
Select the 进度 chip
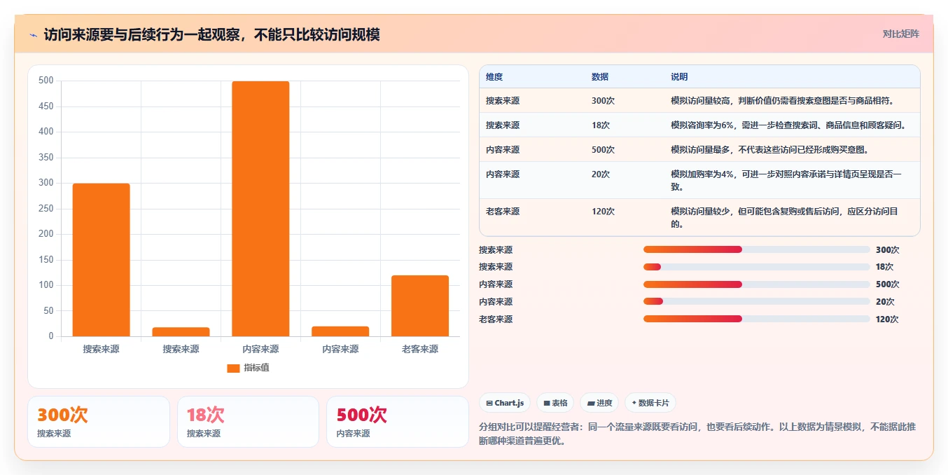(599, 403)
